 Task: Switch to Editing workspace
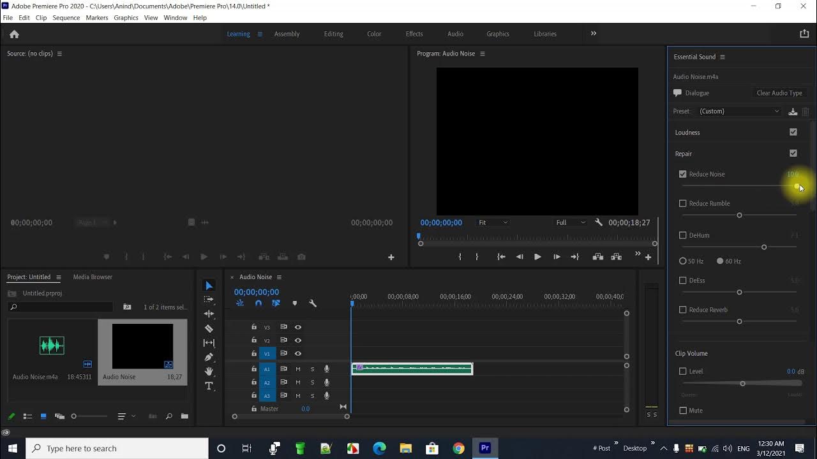[333, 34]
